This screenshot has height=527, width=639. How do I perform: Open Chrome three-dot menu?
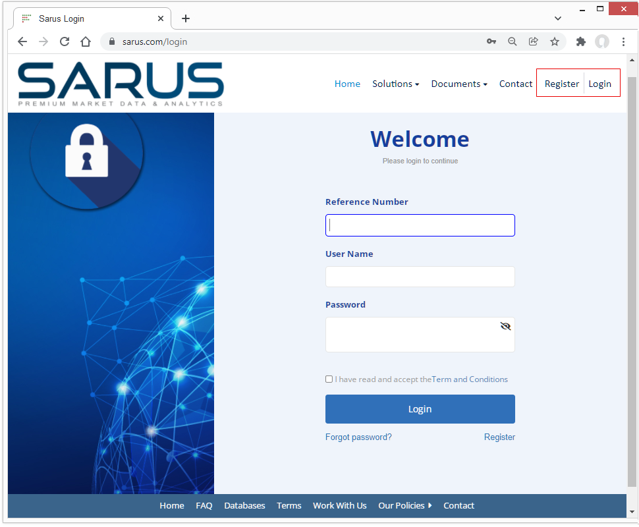[x=623, y=42]
